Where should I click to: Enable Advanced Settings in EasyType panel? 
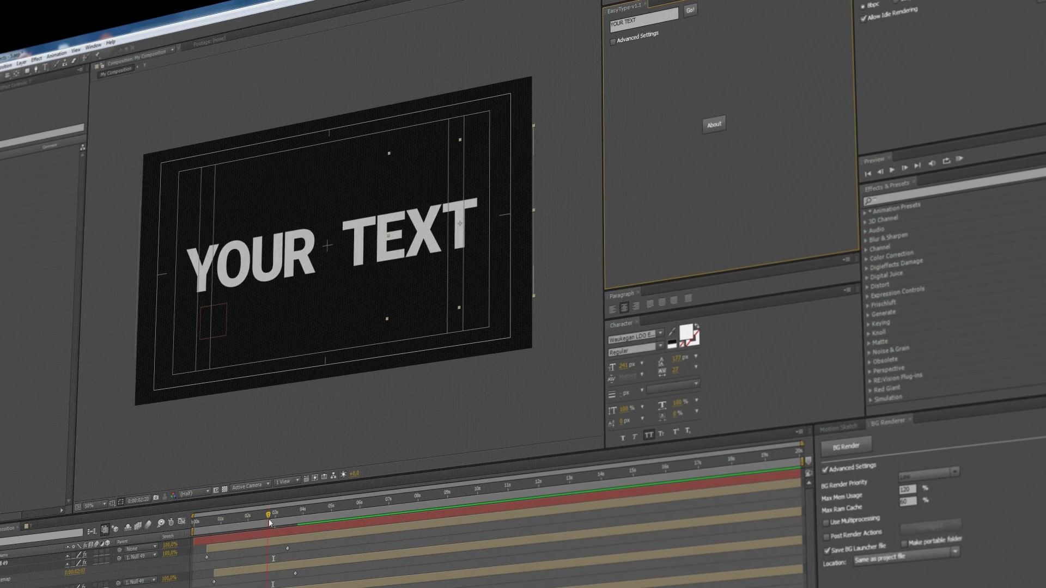[x=613, y=42]
